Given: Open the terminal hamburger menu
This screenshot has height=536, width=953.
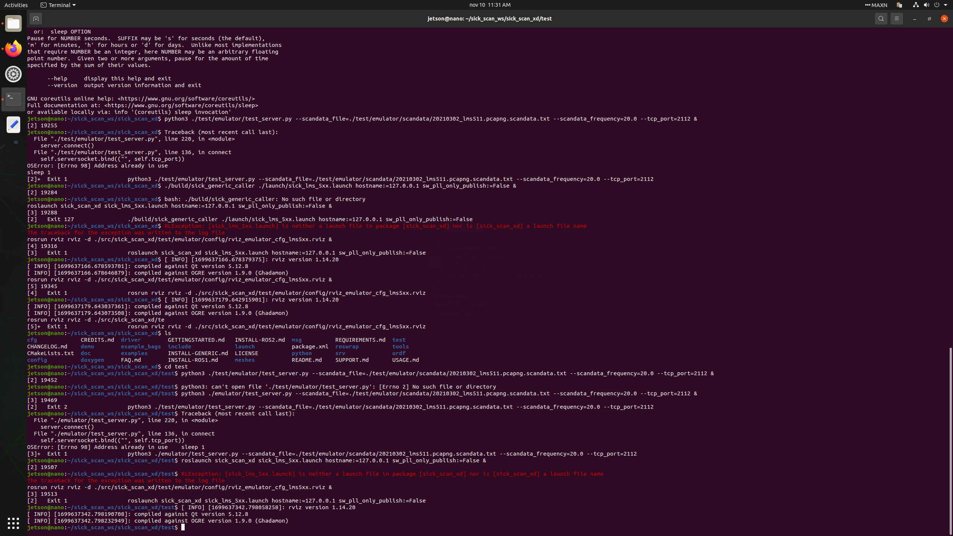Looking at the screenshot, I should point(897,19).
